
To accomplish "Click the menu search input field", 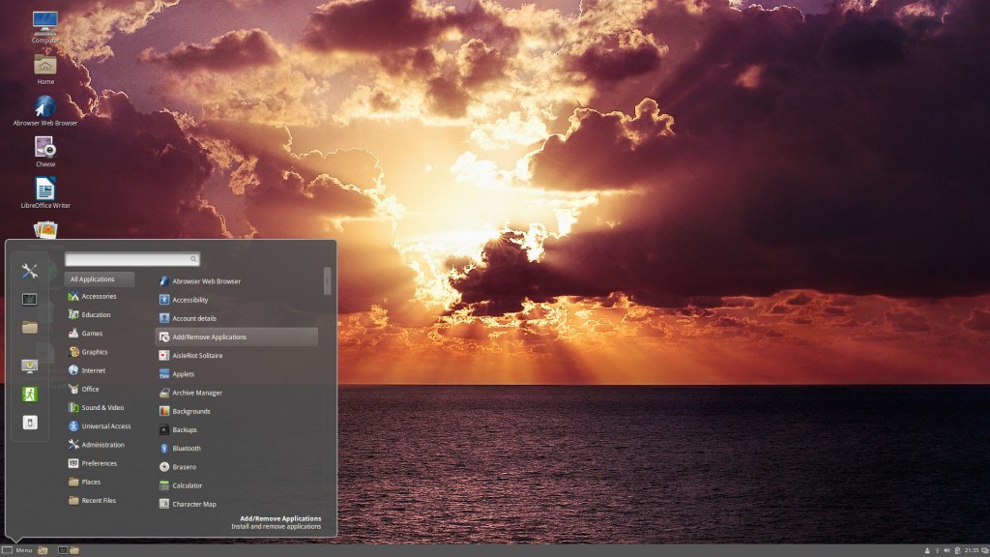I will 131,259.
